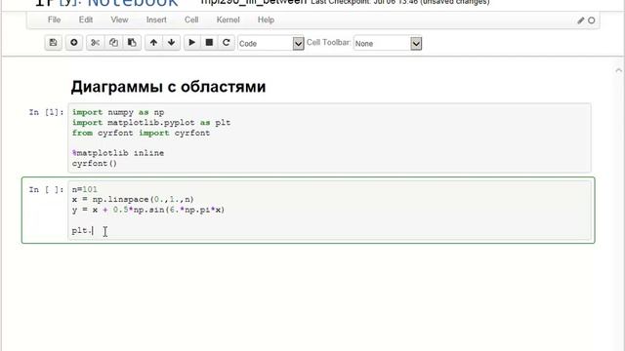Click the 'In [1]:' prompt label
625x351 pixels.
(46, 112)
